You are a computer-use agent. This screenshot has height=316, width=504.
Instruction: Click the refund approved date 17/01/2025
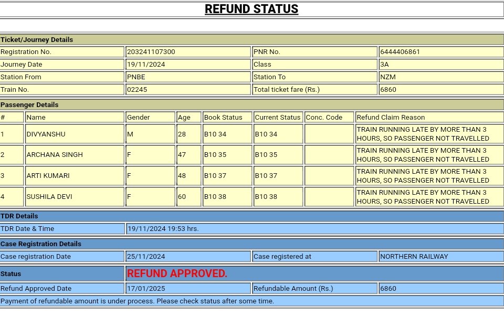pos(146,288)
